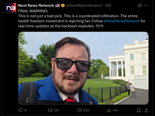Viewport: 155px width, 116px height.
Task: Click the 16h timestamp
Action: click(108, 6)
